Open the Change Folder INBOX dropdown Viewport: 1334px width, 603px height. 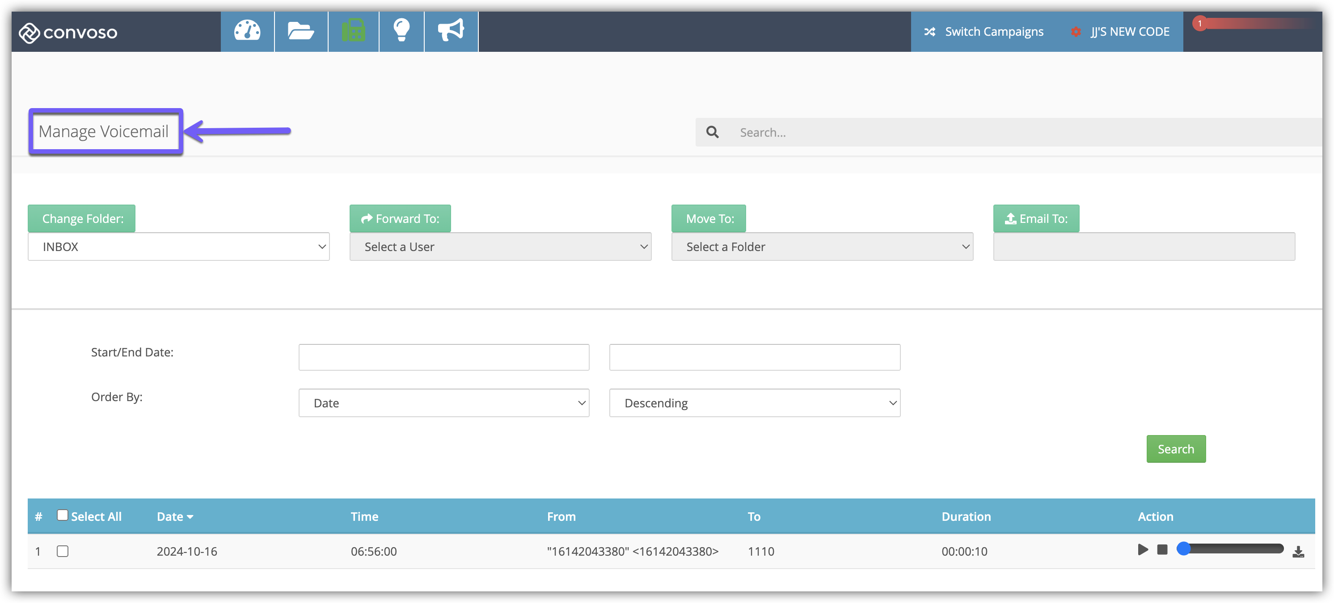tap(179, 247)
